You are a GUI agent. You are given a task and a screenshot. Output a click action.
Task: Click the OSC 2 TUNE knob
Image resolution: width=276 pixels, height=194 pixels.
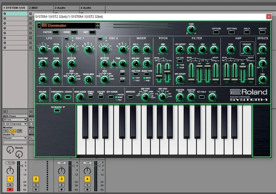[x=123, y=64]
